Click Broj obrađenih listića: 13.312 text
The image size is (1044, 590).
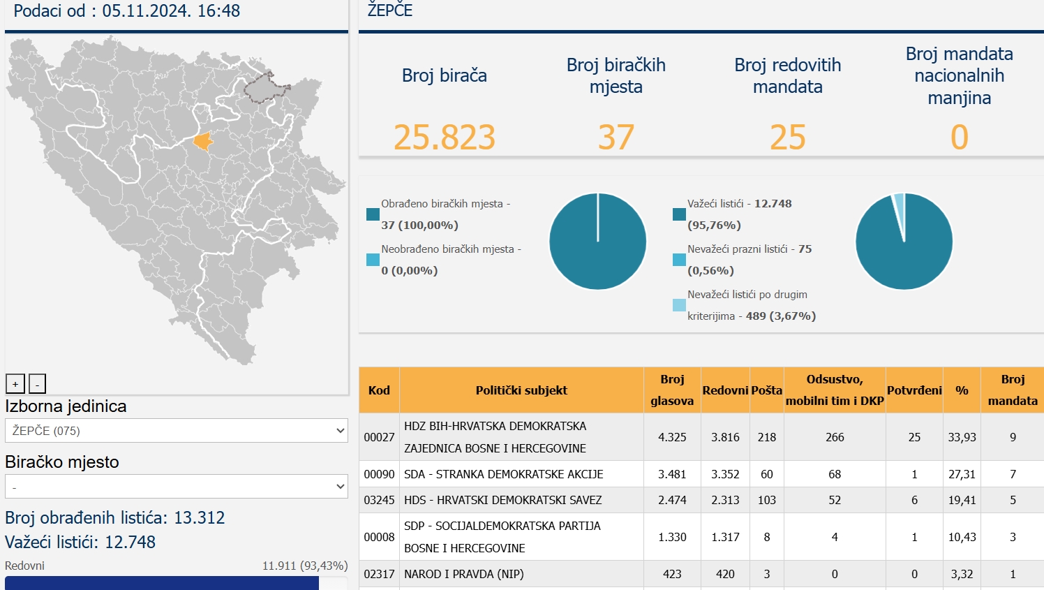coord(115,517)
